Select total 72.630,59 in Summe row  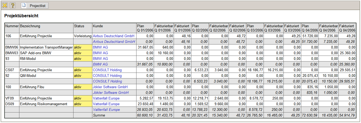[310, 115]
